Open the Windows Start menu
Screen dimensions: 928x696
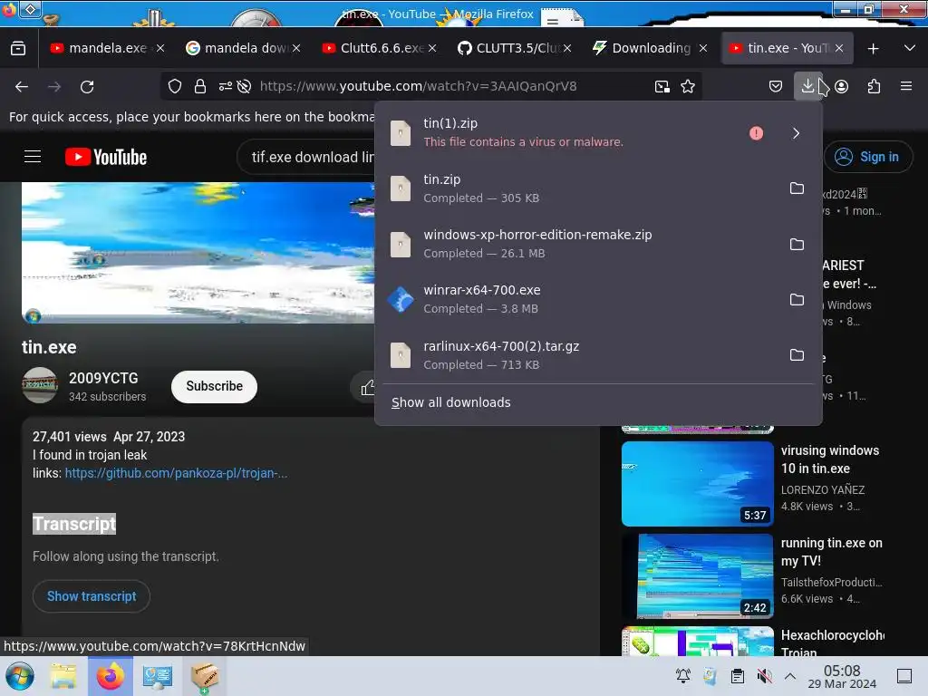(20, 676)
